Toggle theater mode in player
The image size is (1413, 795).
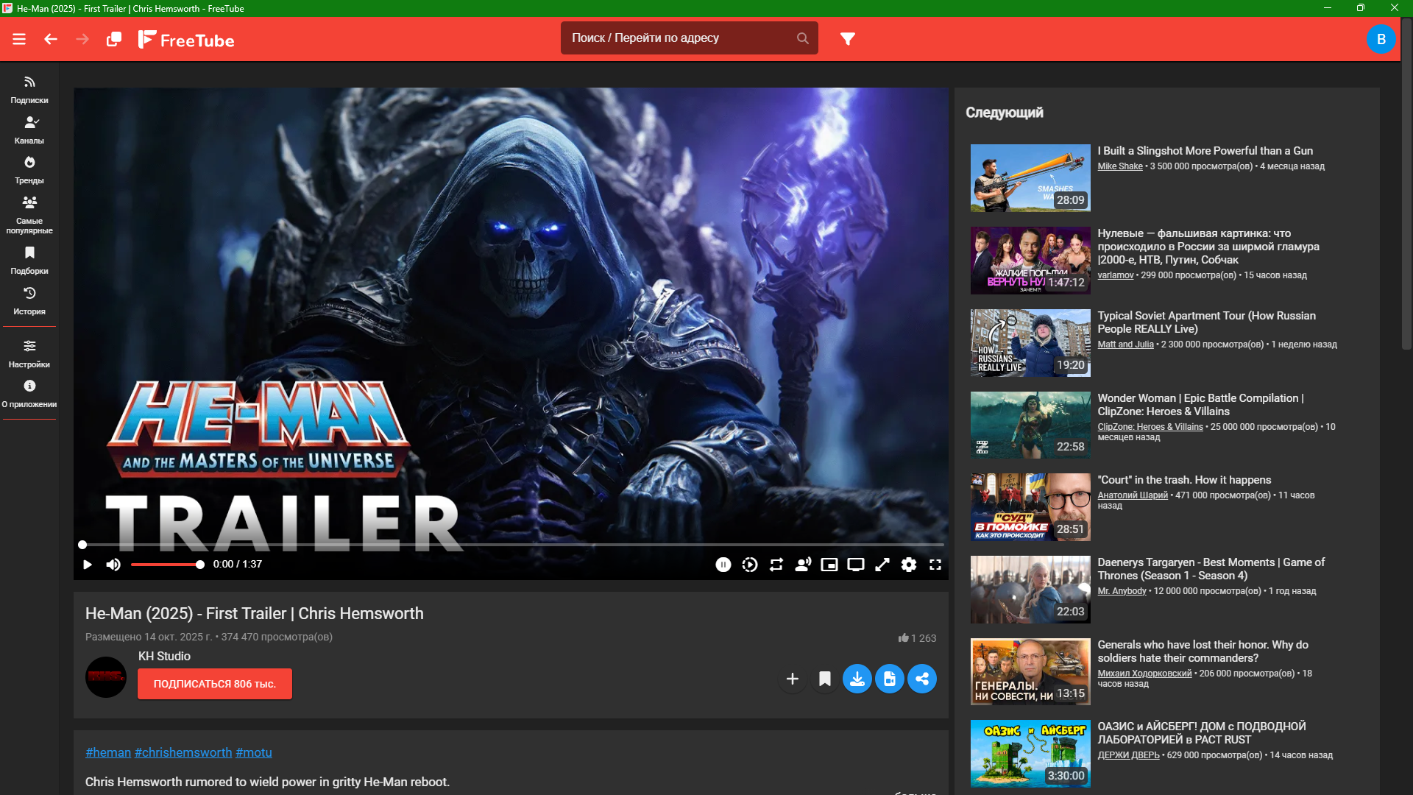point(856,565)
